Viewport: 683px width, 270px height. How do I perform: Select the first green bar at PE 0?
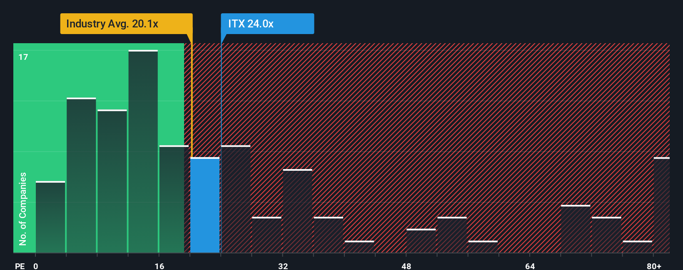(50, 217)
